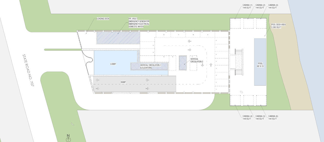Screen dimensions: 324x142
Task: Click the POOL DECK AREA 2,280 SQ.FT label
Action: tap(278, 26)
